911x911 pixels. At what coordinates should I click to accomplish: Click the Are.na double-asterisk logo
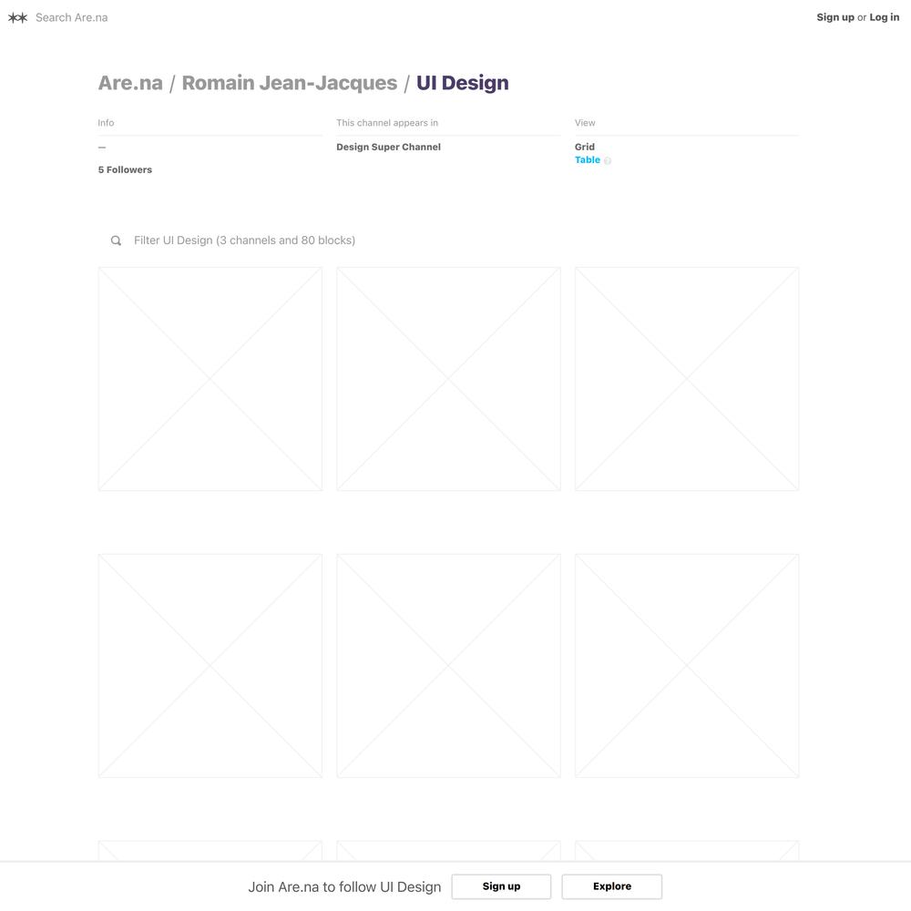pyautogui.click(x=17, y=17)
